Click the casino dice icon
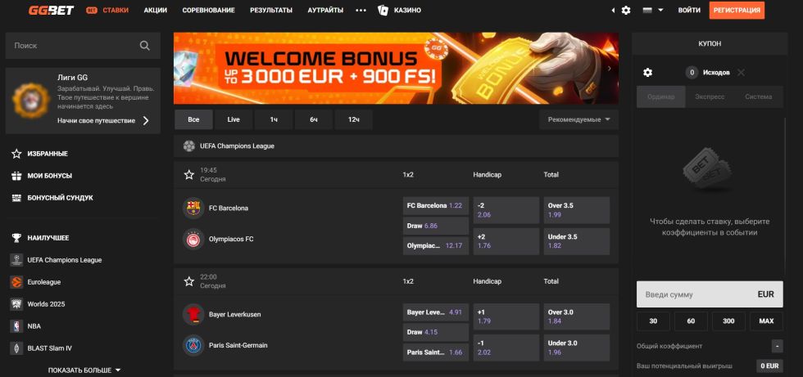The width and height of the screenshot is (803, 377). pyautogui.click(x=383, y=11)
